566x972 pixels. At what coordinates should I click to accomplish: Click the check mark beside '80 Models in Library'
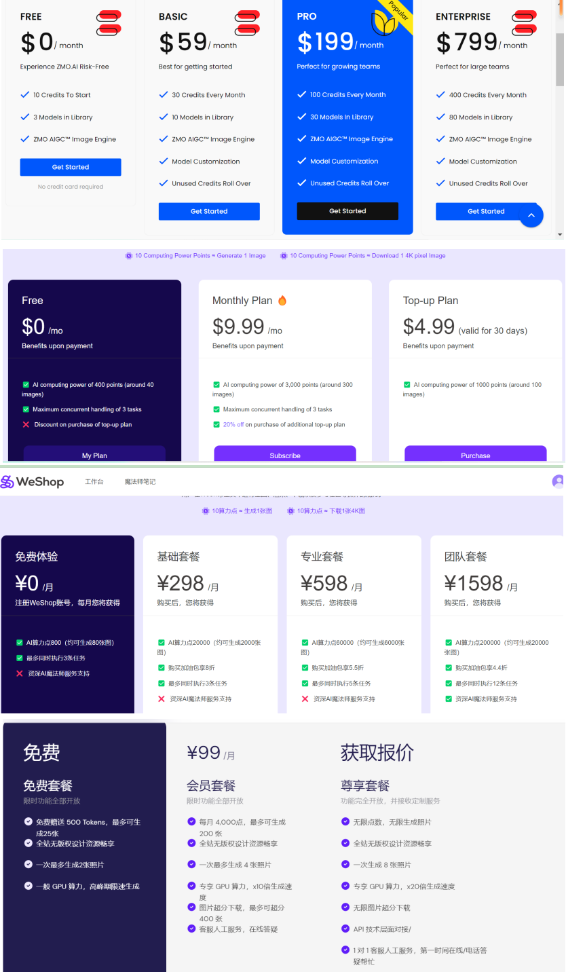coord(440,117)
